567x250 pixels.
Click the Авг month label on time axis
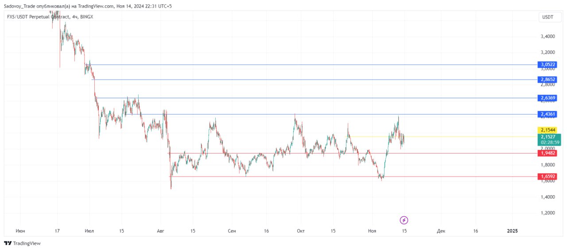[161, 231]
